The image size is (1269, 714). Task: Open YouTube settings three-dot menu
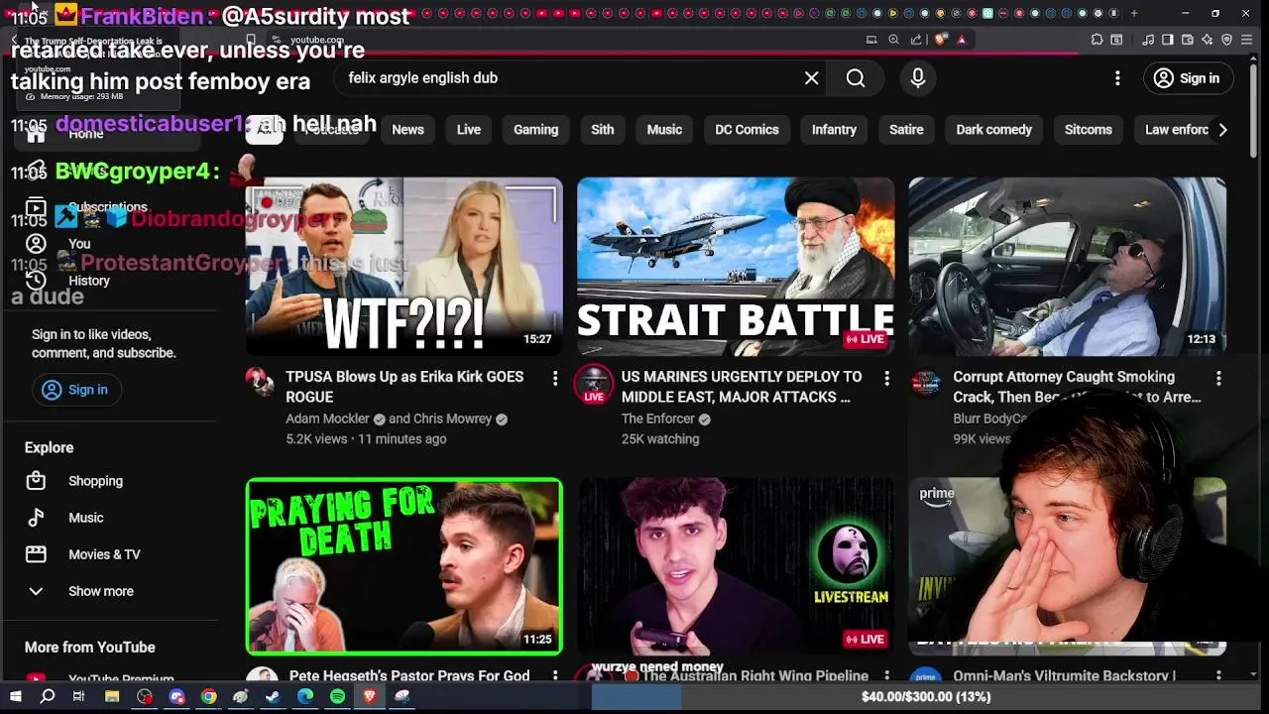pos(1117,78)
